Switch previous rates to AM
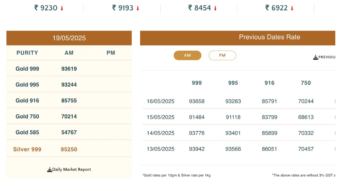This screenshot has width=339, height=191. tap(187, 55)
